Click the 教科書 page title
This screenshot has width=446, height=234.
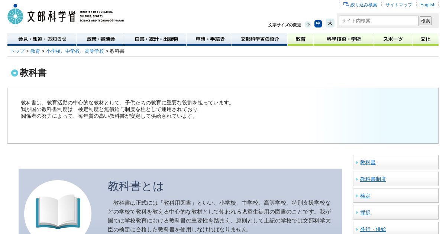pos(33,73)
